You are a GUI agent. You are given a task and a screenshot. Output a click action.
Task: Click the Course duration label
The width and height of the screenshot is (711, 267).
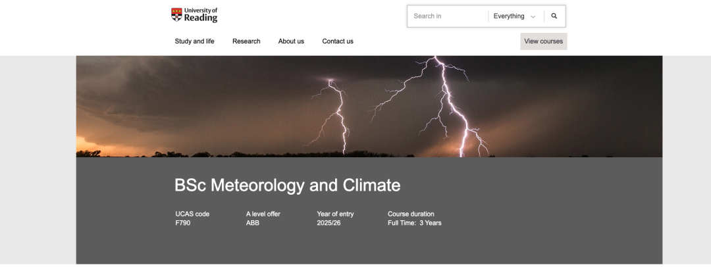coord(411,214)
